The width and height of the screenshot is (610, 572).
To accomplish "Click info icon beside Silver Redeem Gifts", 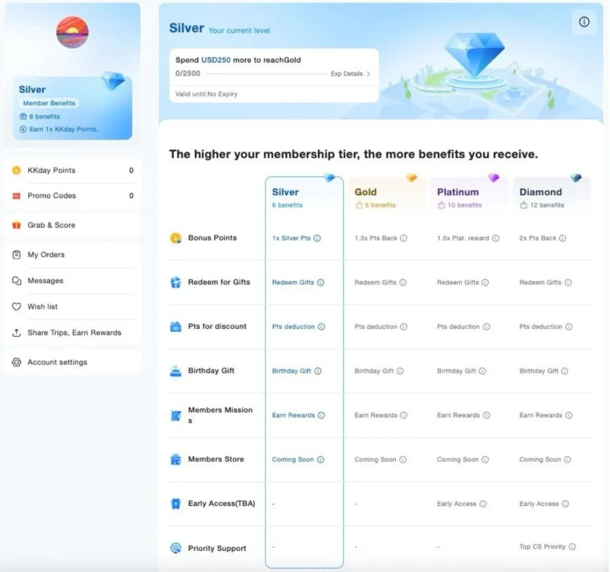I will click(320, 283).
